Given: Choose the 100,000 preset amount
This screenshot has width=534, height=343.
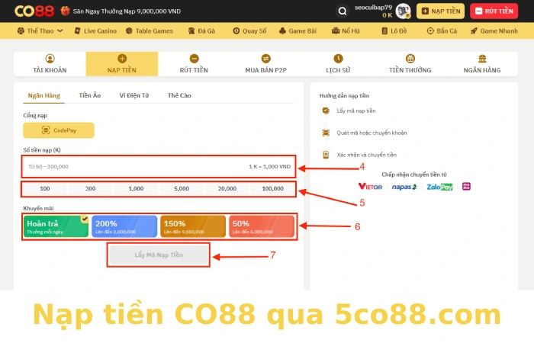Looking at the screenshot, I should coord(273,188).
